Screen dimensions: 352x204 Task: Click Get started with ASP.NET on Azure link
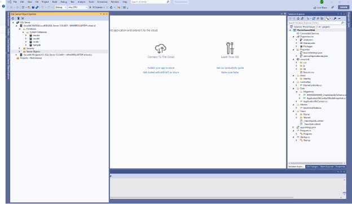pos(161,72)
